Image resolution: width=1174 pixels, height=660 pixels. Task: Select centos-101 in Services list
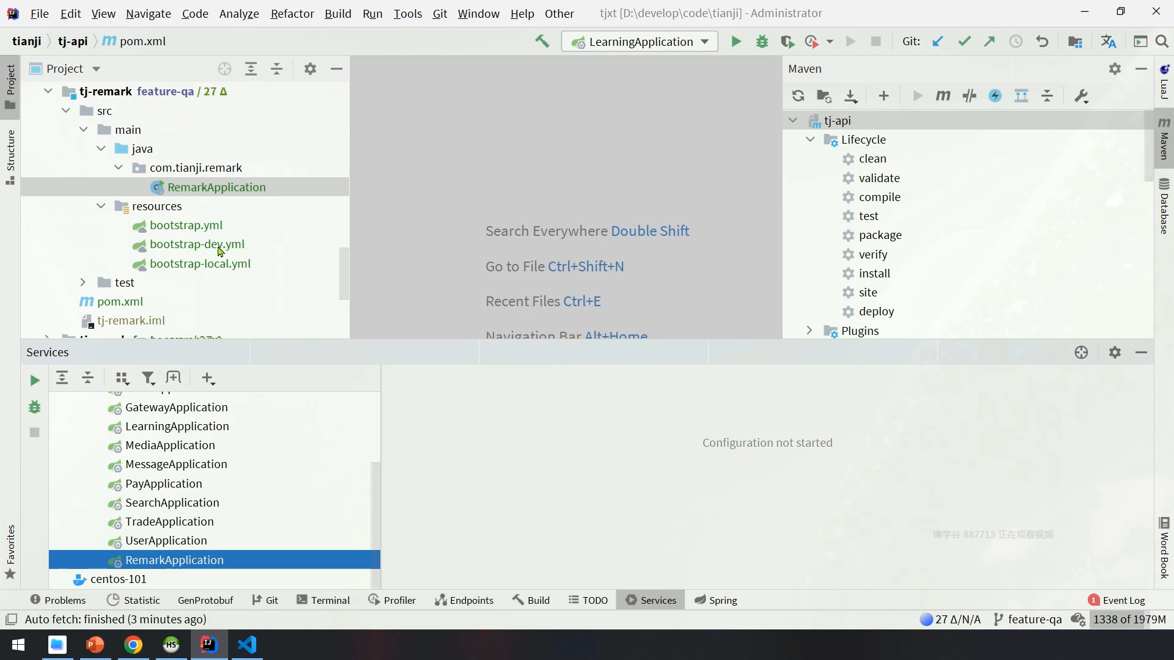[x=118, y=579]
